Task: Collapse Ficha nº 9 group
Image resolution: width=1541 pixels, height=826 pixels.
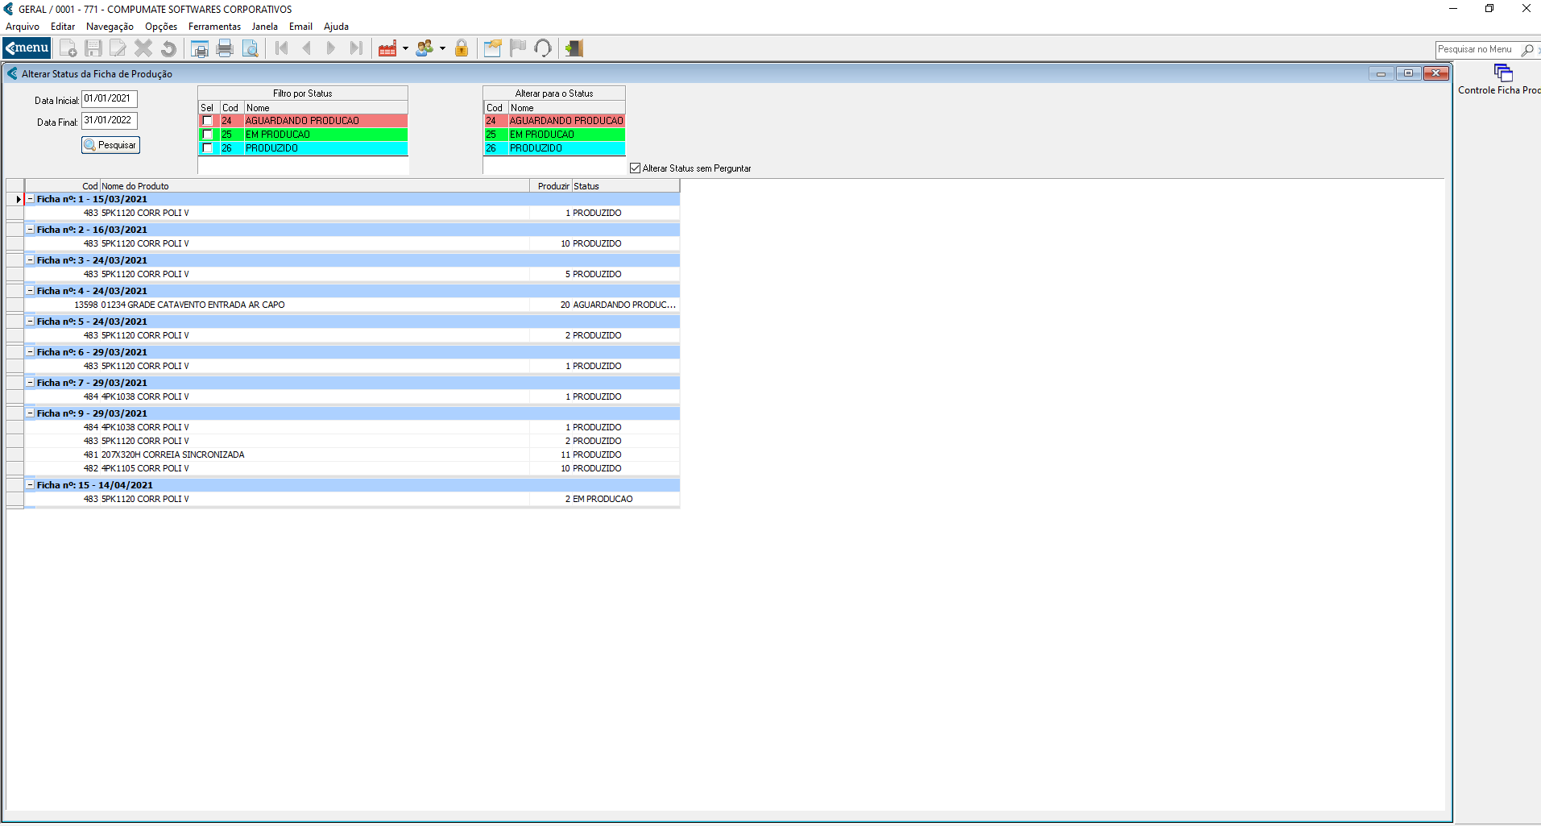Action: 31,413
